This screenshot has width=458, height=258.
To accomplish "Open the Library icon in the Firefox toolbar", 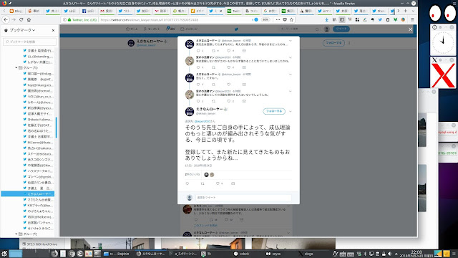I will tap(334, 19).
